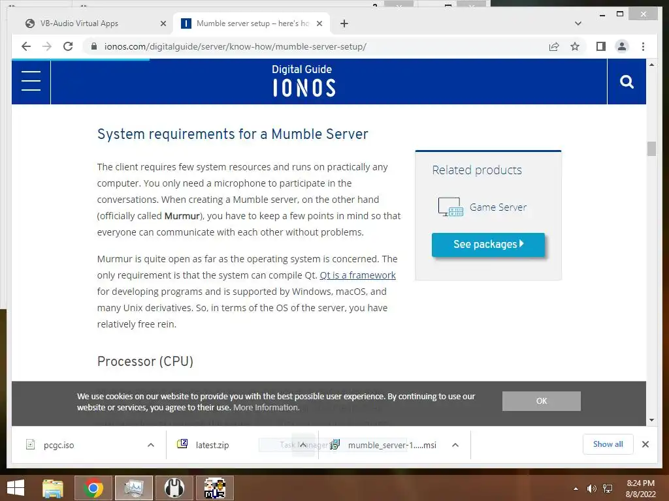The width and height of the screenshot is (669, 501).
Task: Click the address bar URL
Action: pos(235,46)
